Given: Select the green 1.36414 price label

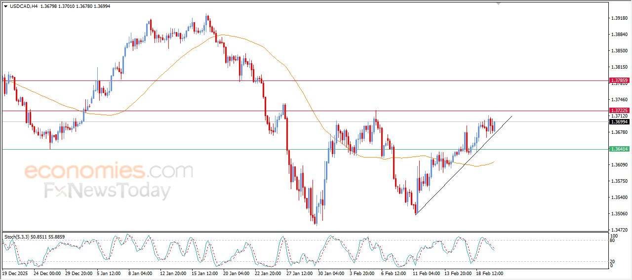Looking at the screenshot, I should 619,149.
